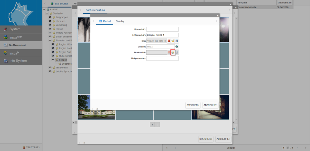Click the minus button below the tile grid

pyautogui.click(x=157, y=125)
